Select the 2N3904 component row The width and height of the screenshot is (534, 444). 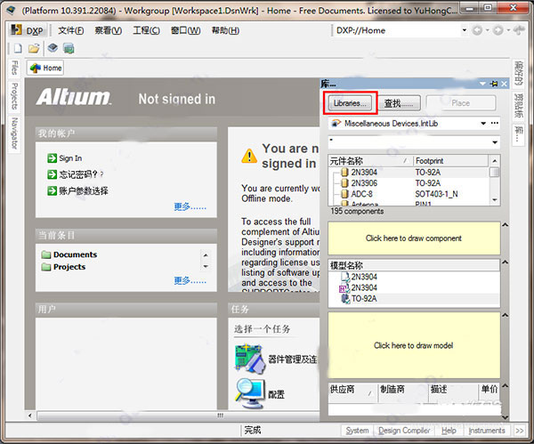[x=409, y=173]
